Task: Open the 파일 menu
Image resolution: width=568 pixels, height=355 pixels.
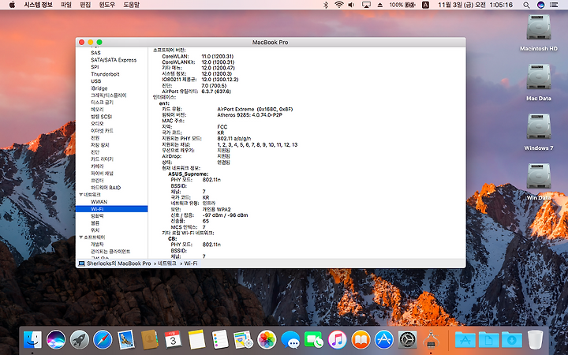Action: coord(66,5)
